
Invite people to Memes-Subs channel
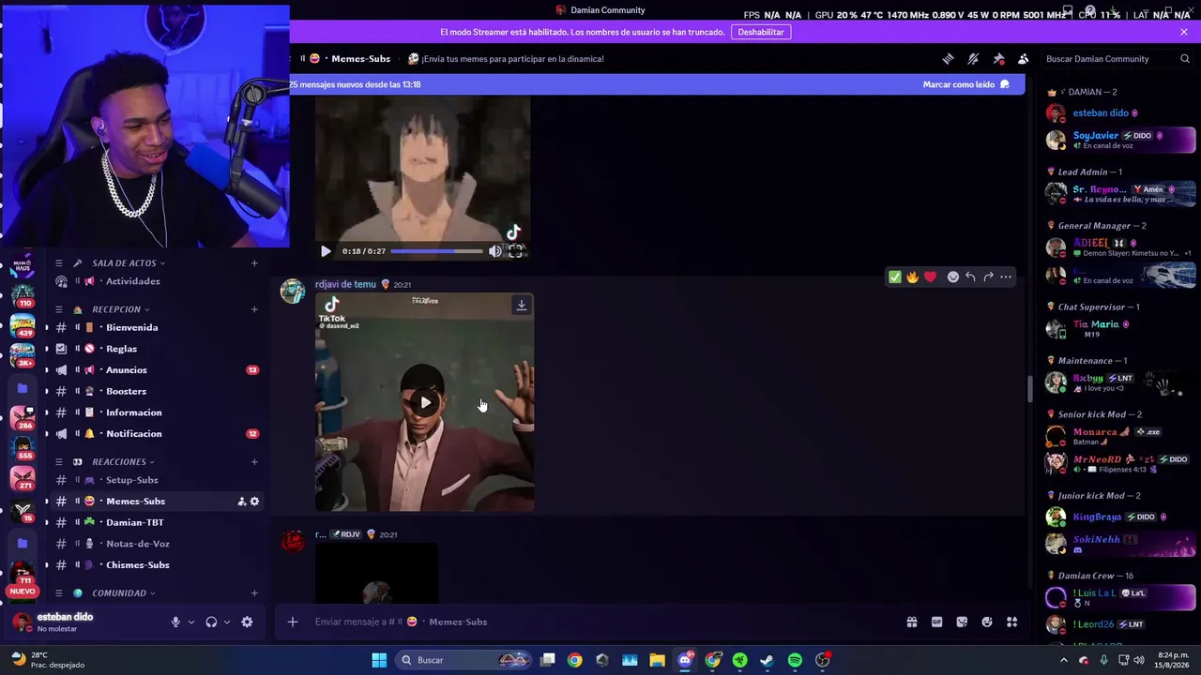242,502
